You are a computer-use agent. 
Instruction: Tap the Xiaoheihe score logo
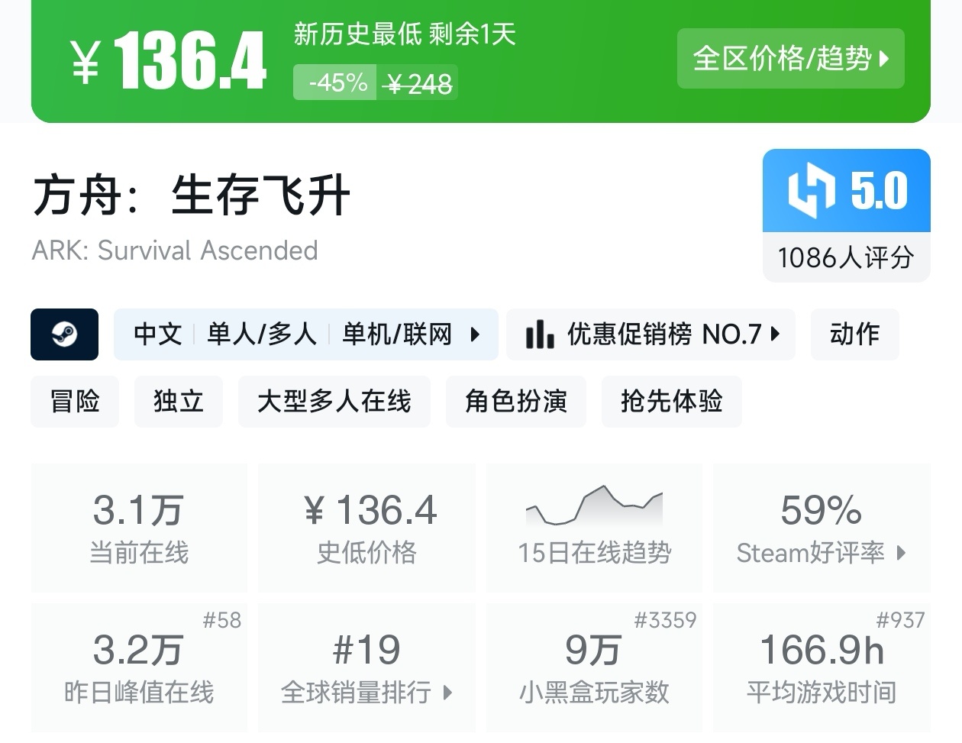click(812, 190)
